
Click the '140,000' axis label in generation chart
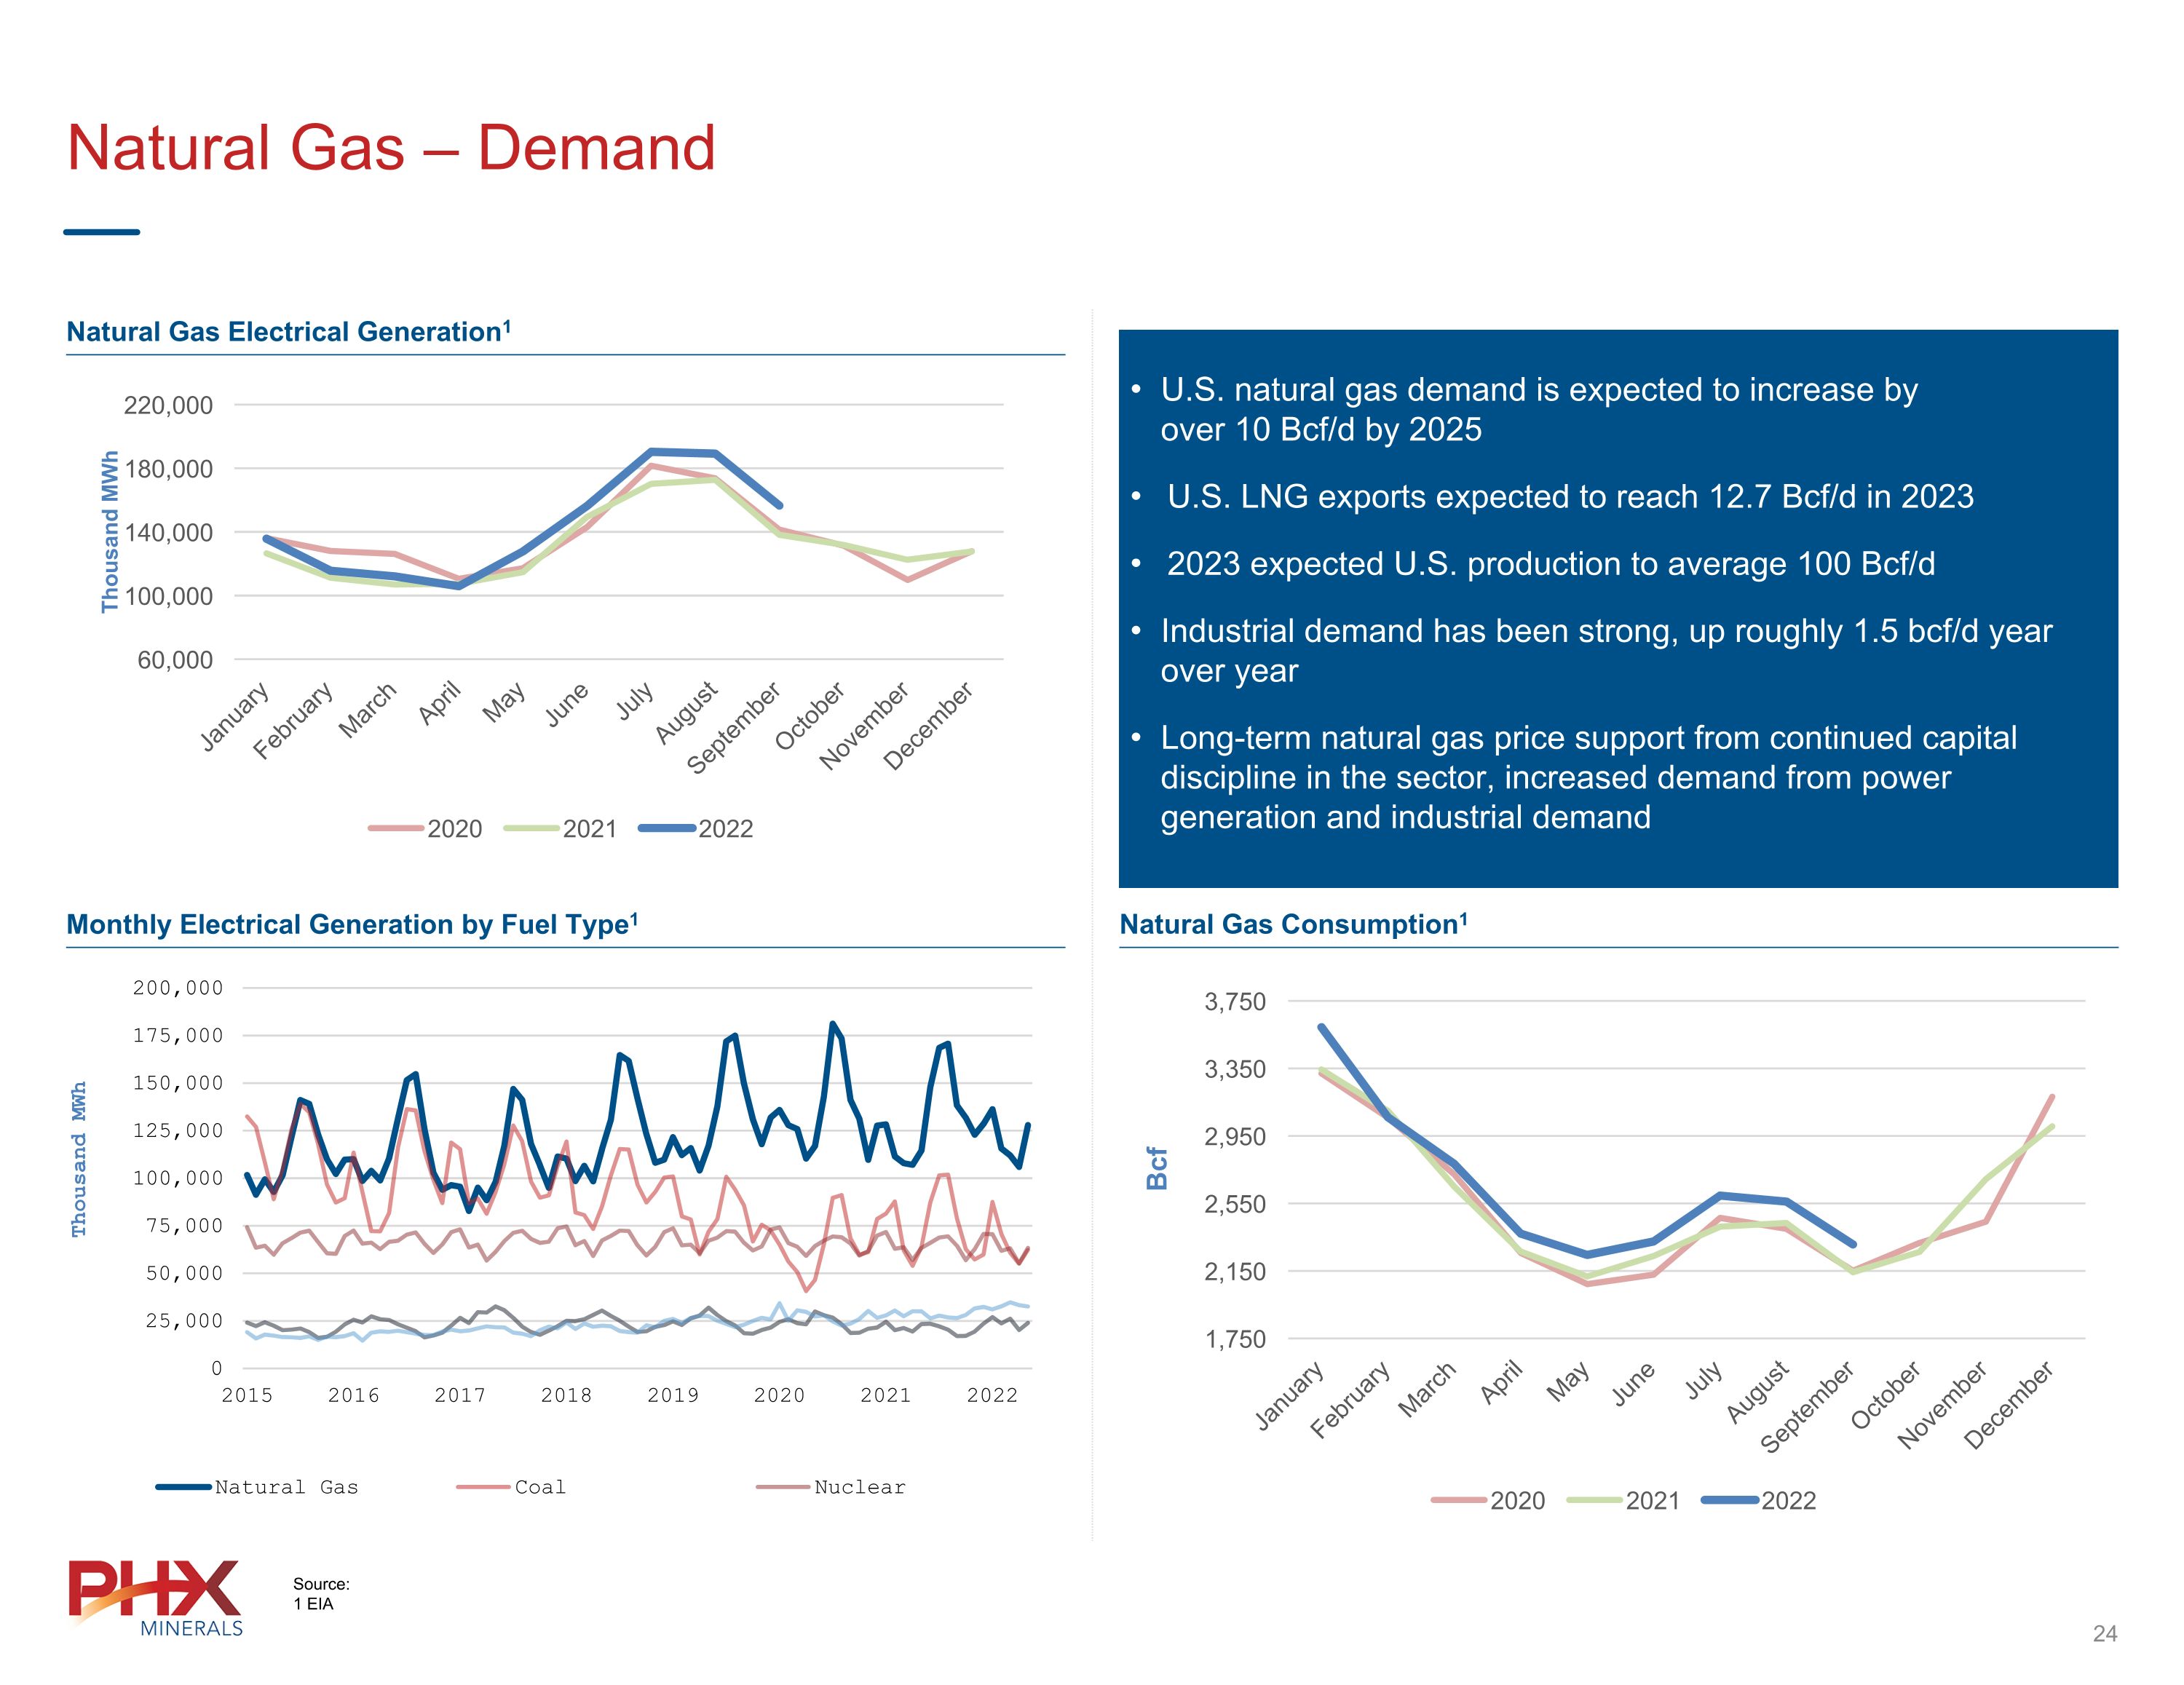tap(168, 532)
